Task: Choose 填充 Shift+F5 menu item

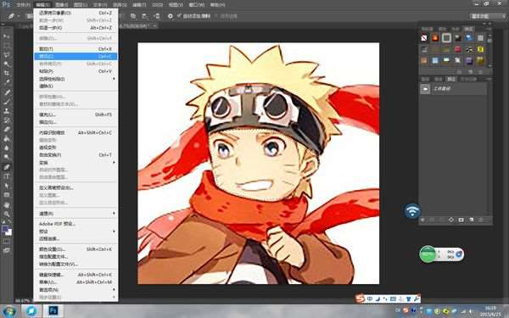Action: pyautogui.click(x=76, y=114)
